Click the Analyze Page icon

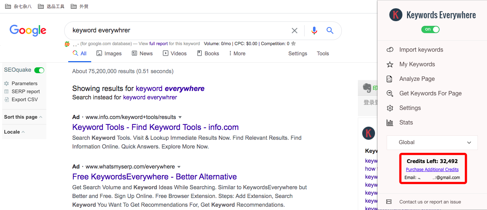pyautogui.click(x=390, y=79)
